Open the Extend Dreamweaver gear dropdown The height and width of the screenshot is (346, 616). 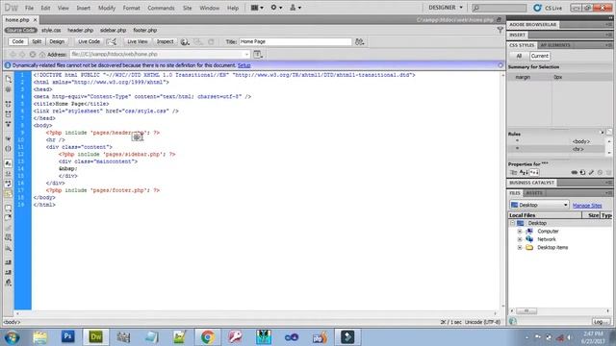point(276,8)
